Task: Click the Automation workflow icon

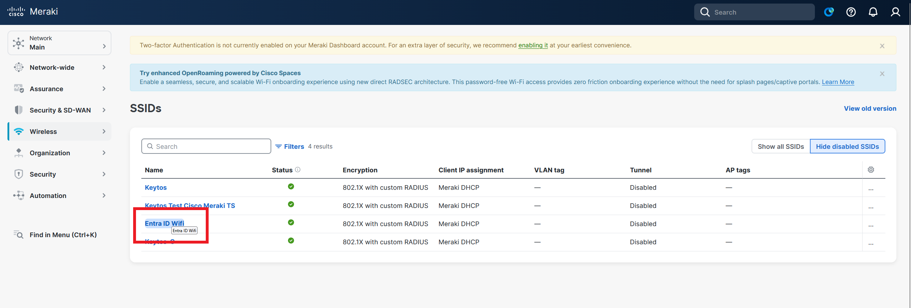Action: [19, 195]
